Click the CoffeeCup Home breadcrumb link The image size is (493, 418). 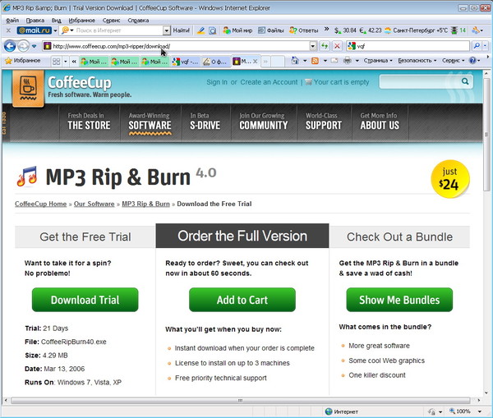click(41, 204)
